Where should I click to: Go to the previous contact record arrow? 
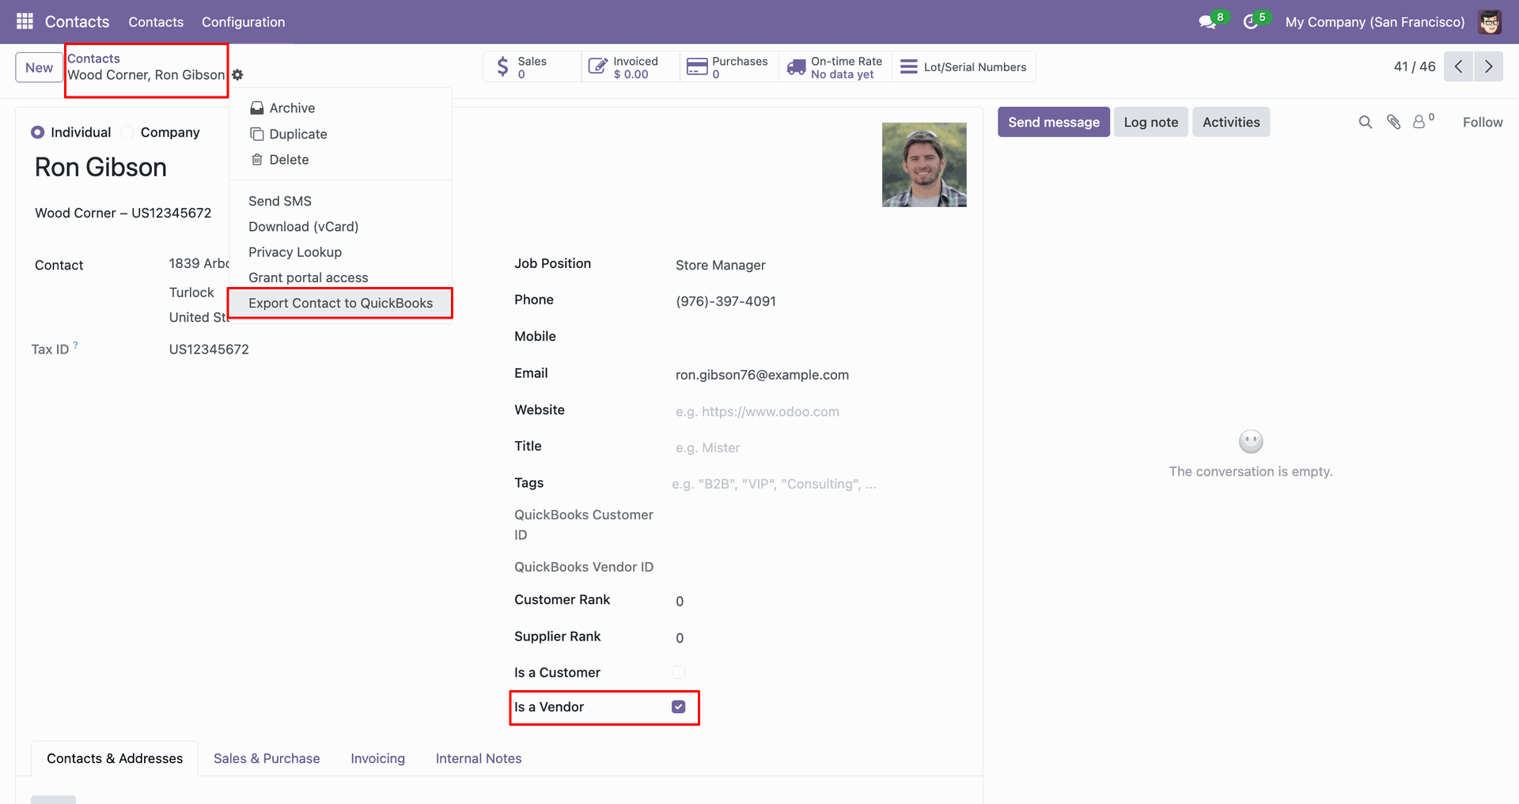pyautogui.click(x=1458, y=66)
